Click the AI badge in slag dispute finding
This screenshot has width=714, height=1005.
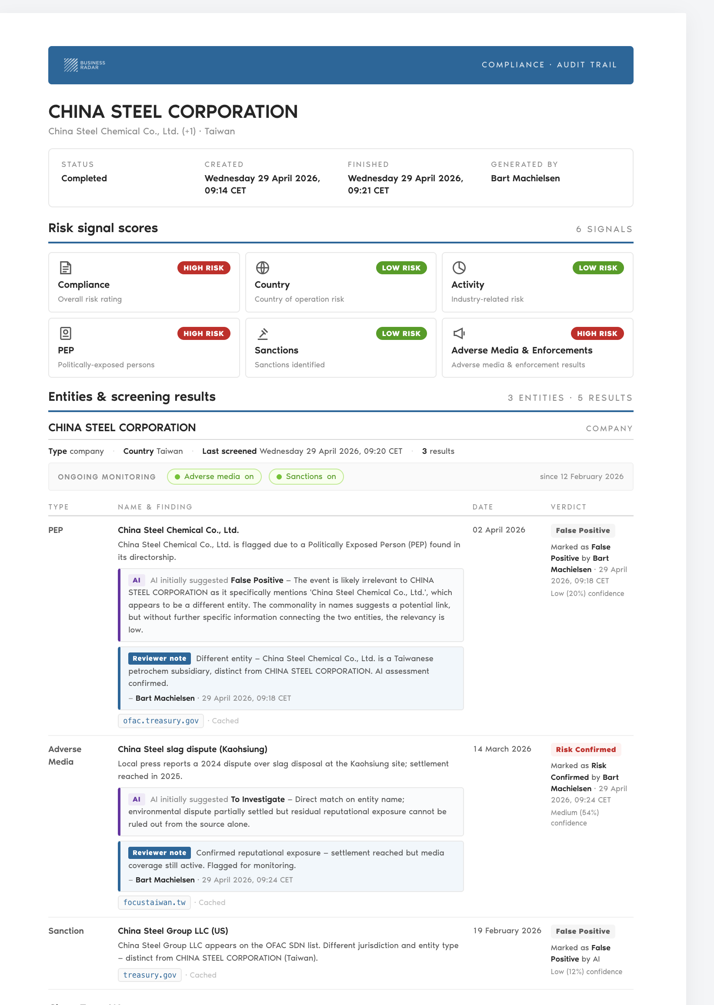coord(137,799)
